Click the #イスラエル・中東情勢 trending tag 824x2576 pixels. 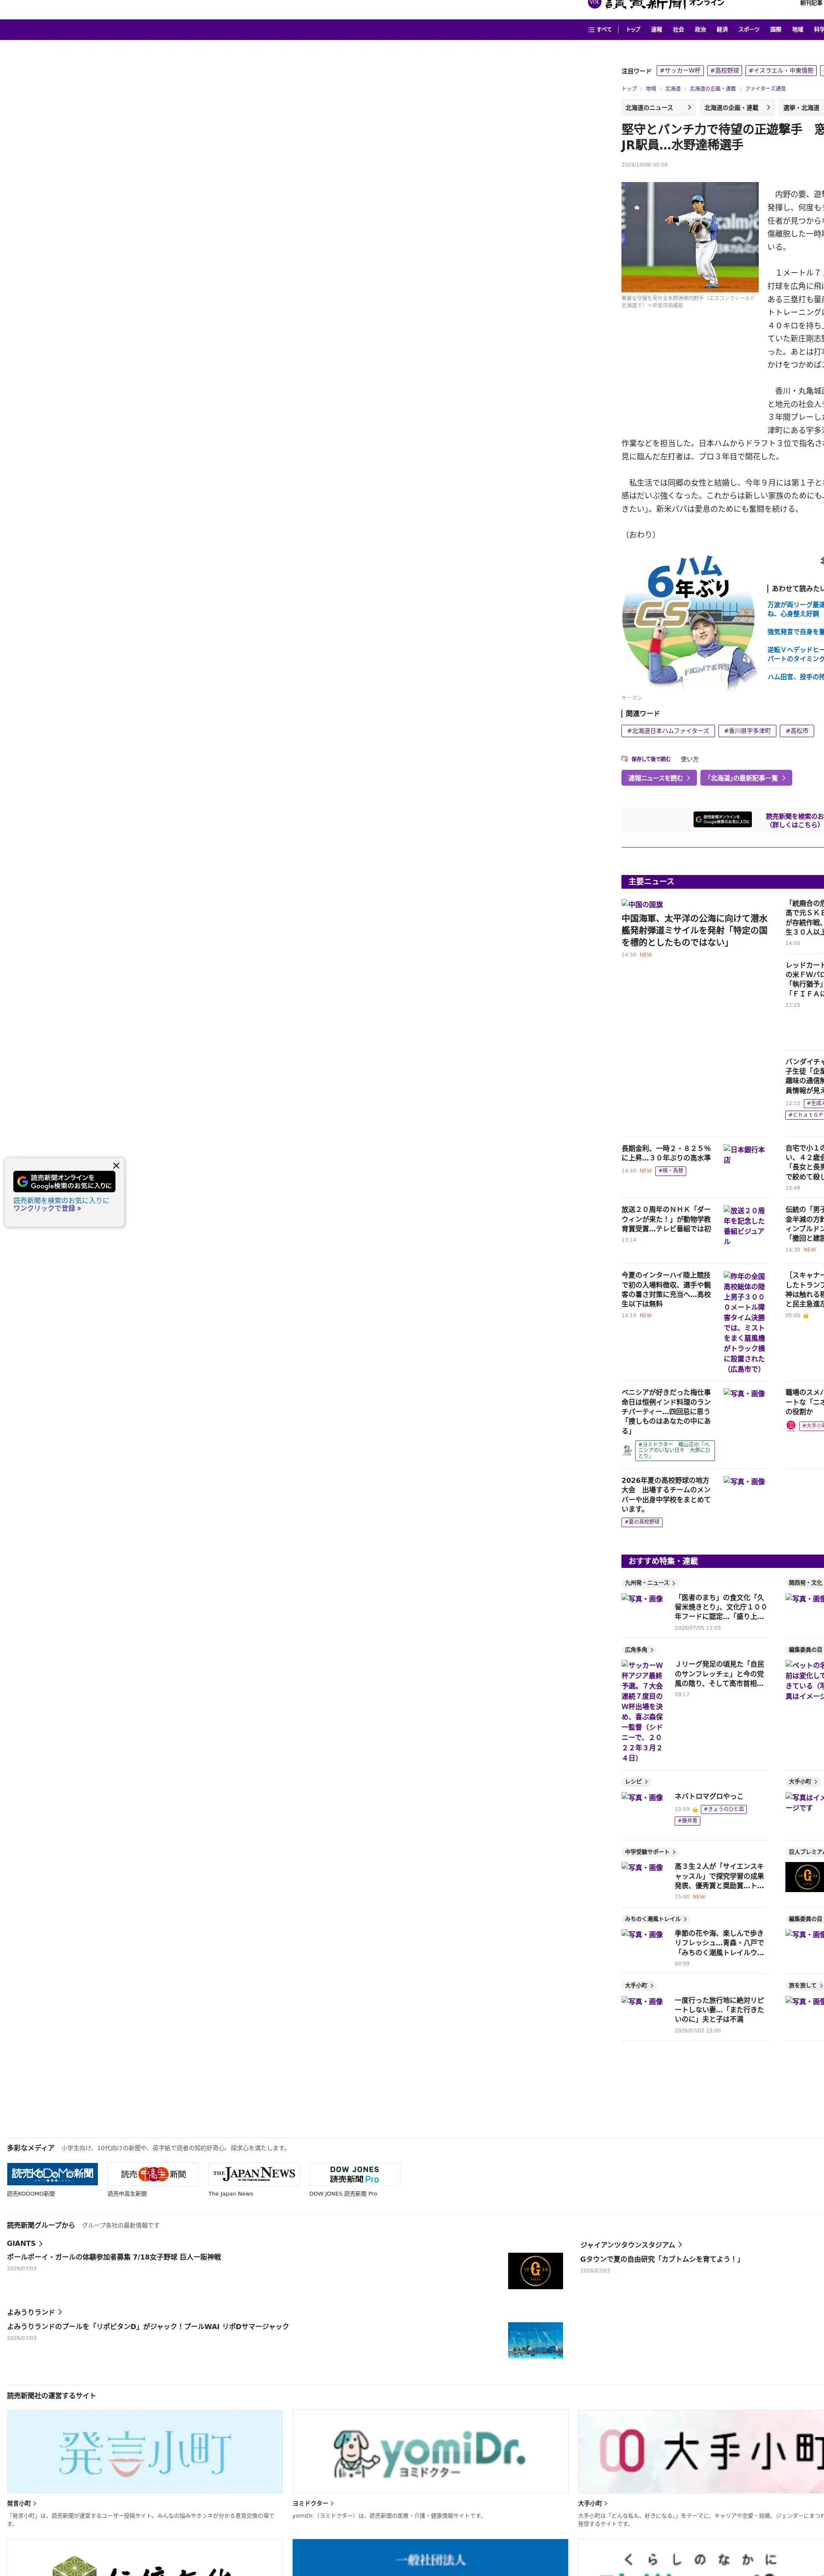click(781, 71)
